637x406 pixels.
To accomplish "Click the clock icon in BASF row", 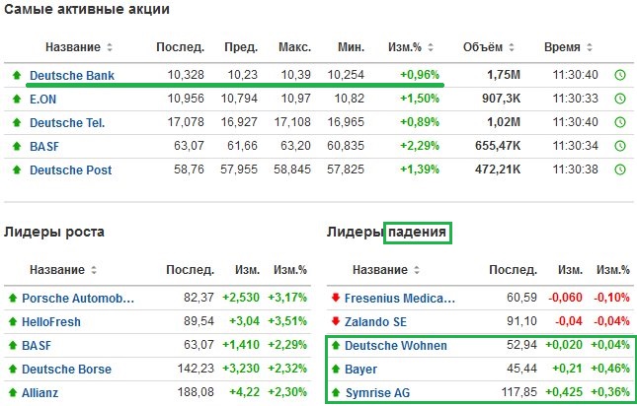I will 620,146.
